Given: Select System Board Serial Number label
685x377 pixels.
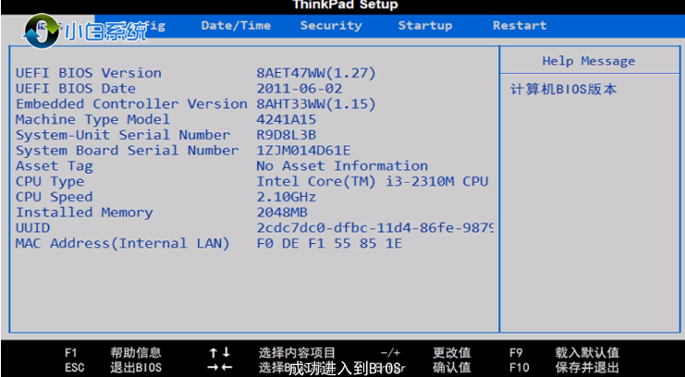Looking at the screenshot, I should [x=128, y=151].
